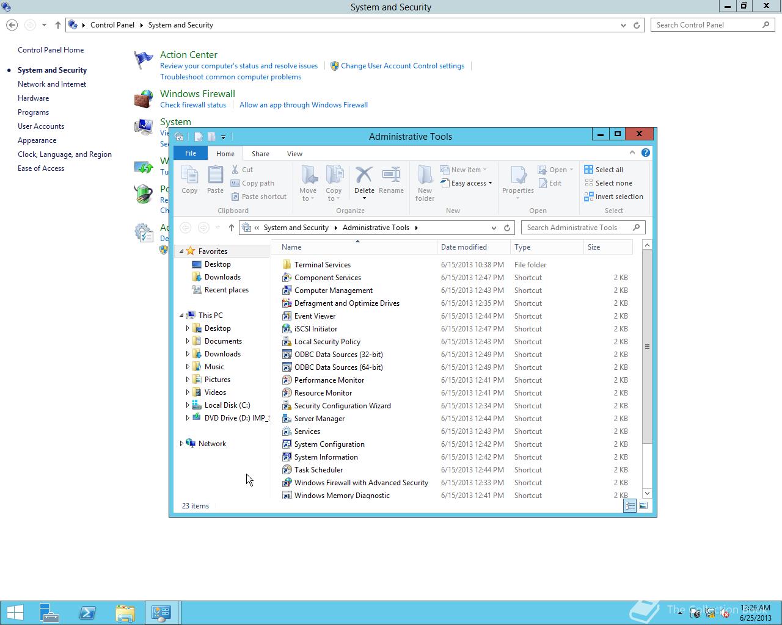Click refresh icon in Control Panel address bar
The width and height of the screenshot is (782, 625).
pyautogui.click(x=637, y=25)
